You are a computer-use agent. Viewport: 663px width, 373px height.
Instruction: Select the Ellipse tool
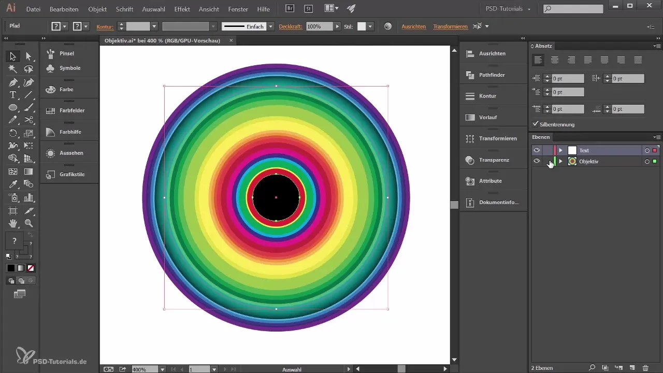click(13, 107)
